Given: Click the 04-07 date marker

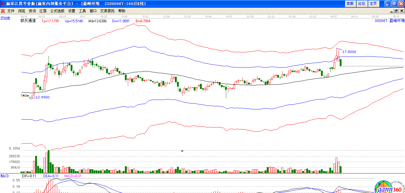Looking at the screenshot, I should click(x=333, y=17).
